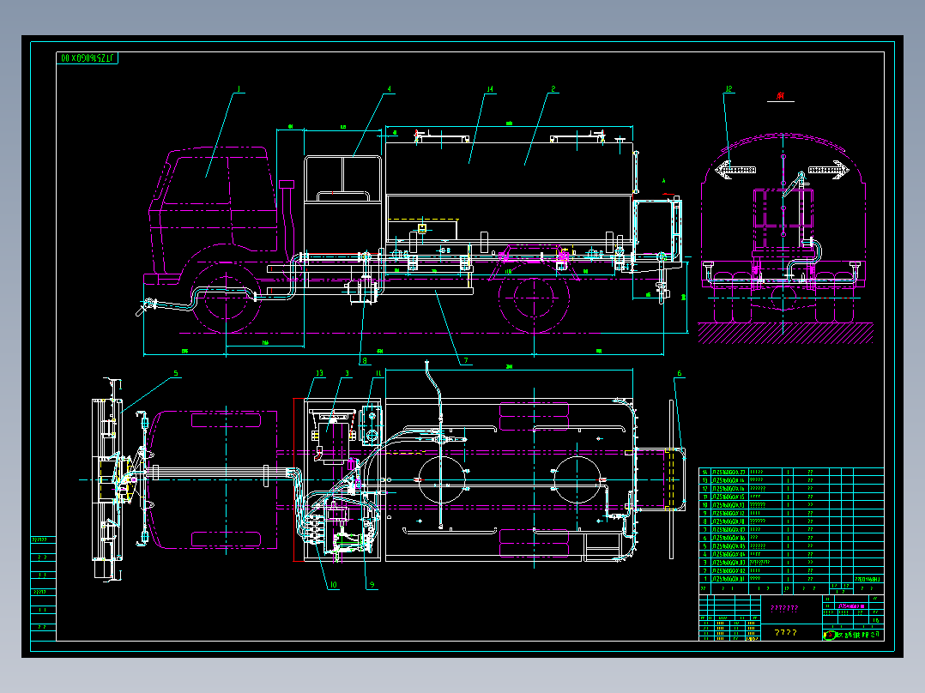925x693 pixels.
Task: Select callout number 9 below the plan view
Action: click(x=372, y=584)
